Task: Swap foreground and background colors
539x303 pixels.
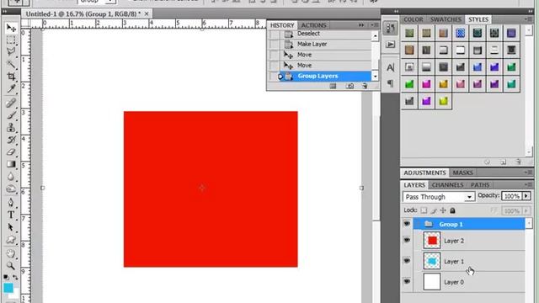Action: (x=15, y=277)
